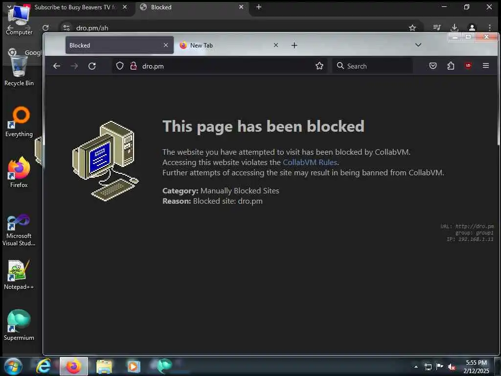Click the Supermium taskbar button
Screen dimensions: 501x376
(x=164, y=366)
